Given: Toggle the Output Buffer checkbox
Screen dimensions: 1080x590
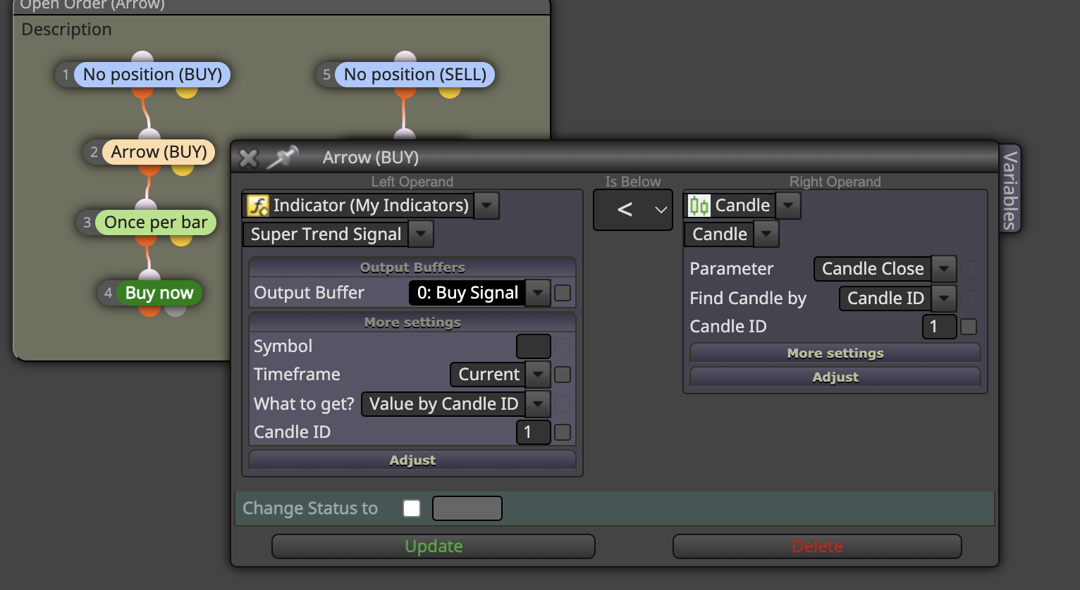Looking at the screenshot, I should [563, 293].
